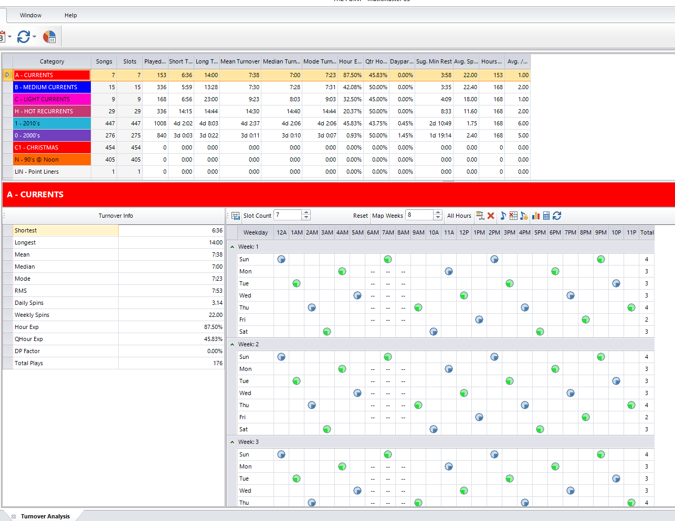Click the pie chart report icon
This screenshot has width=675, height=521.
(49, 37)
